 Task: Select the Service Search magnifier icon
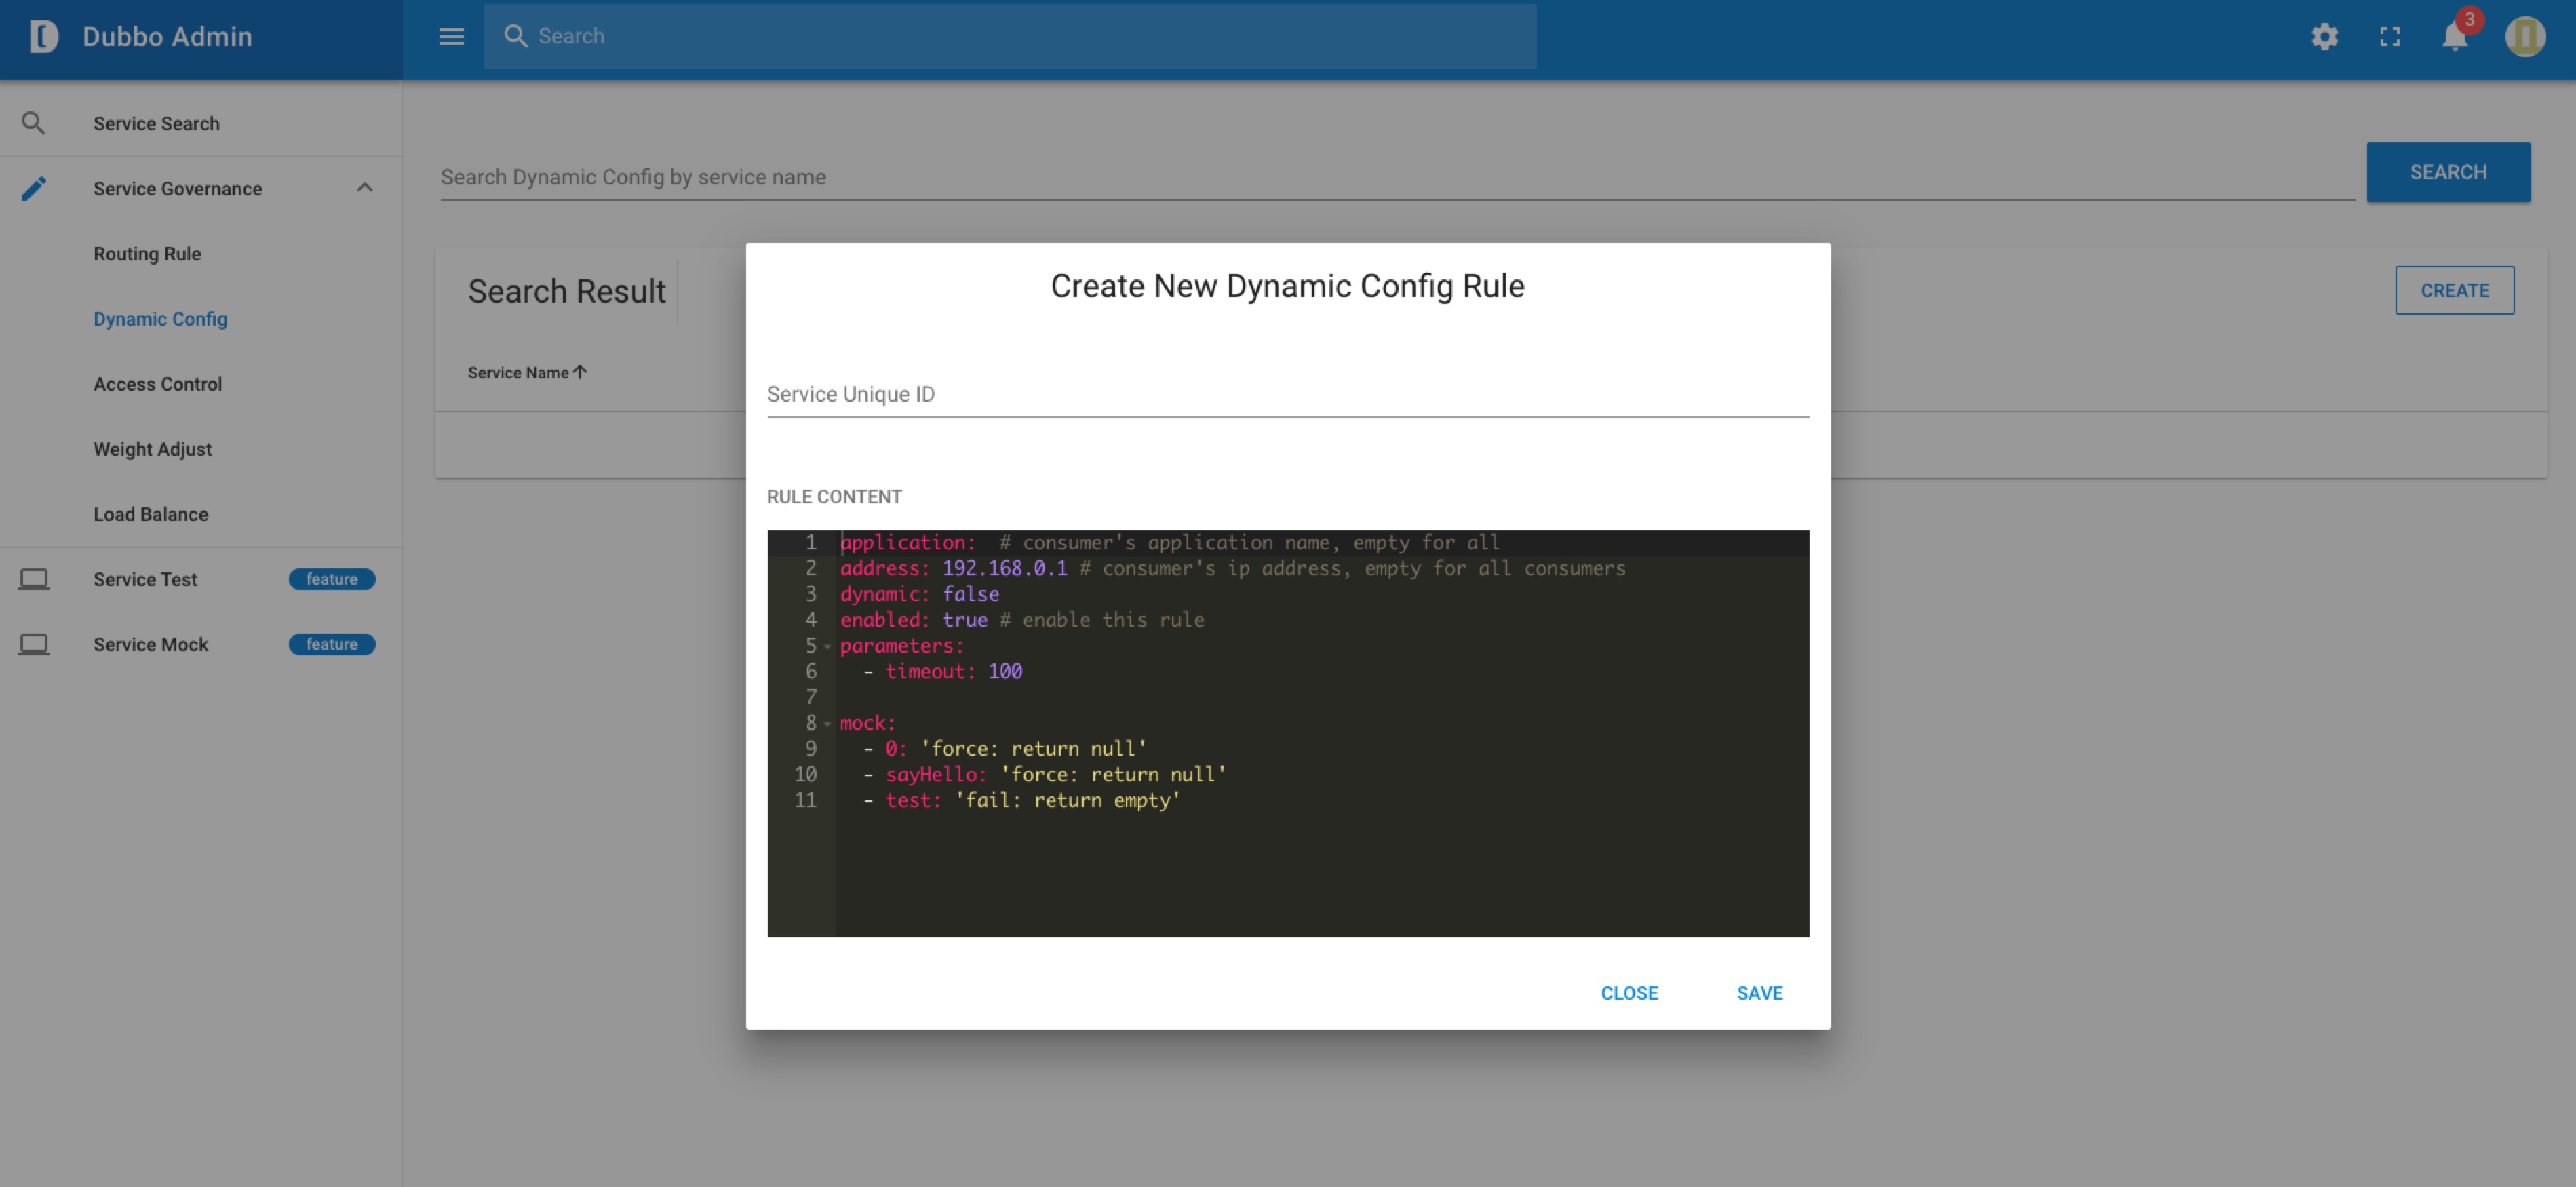tap(35, 122)
